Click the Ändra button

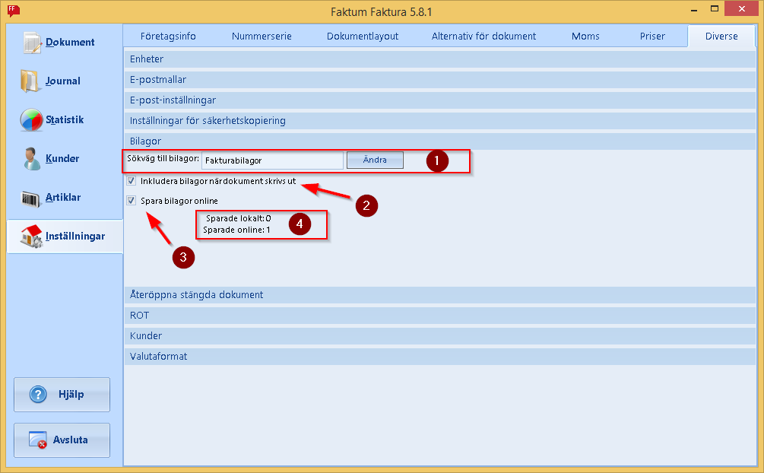point(375,160)
